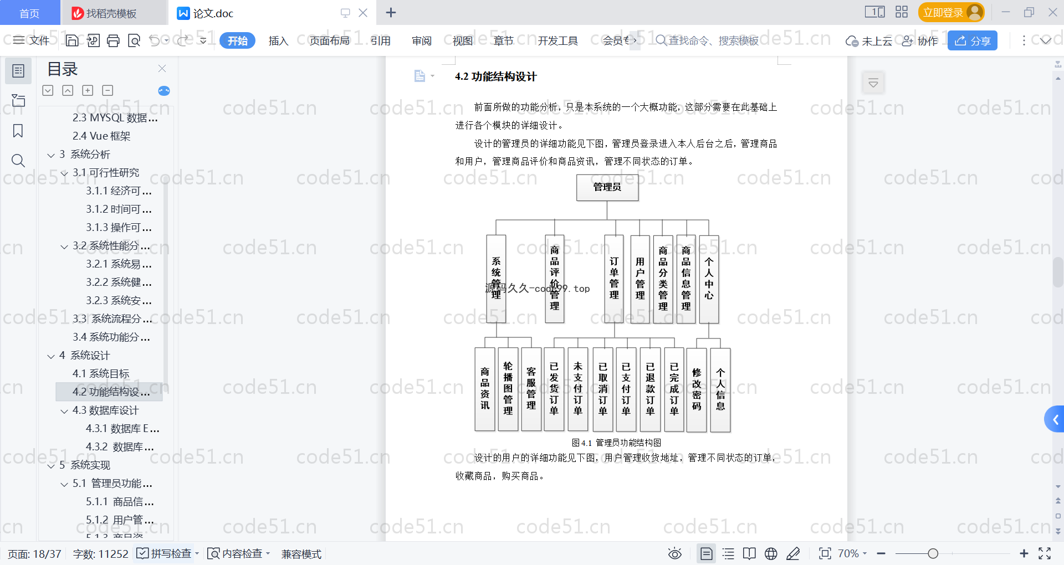Switch to web layout view icon

click(771, 553)
